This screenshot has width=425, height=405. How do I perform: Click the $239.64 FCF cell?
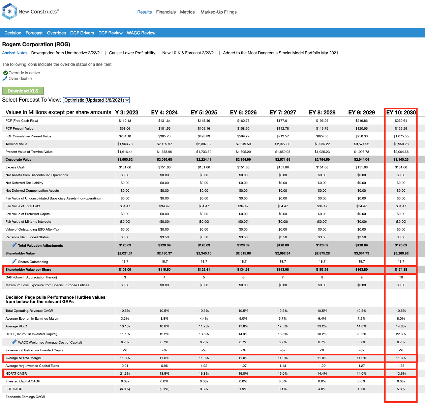click(401, 121)
